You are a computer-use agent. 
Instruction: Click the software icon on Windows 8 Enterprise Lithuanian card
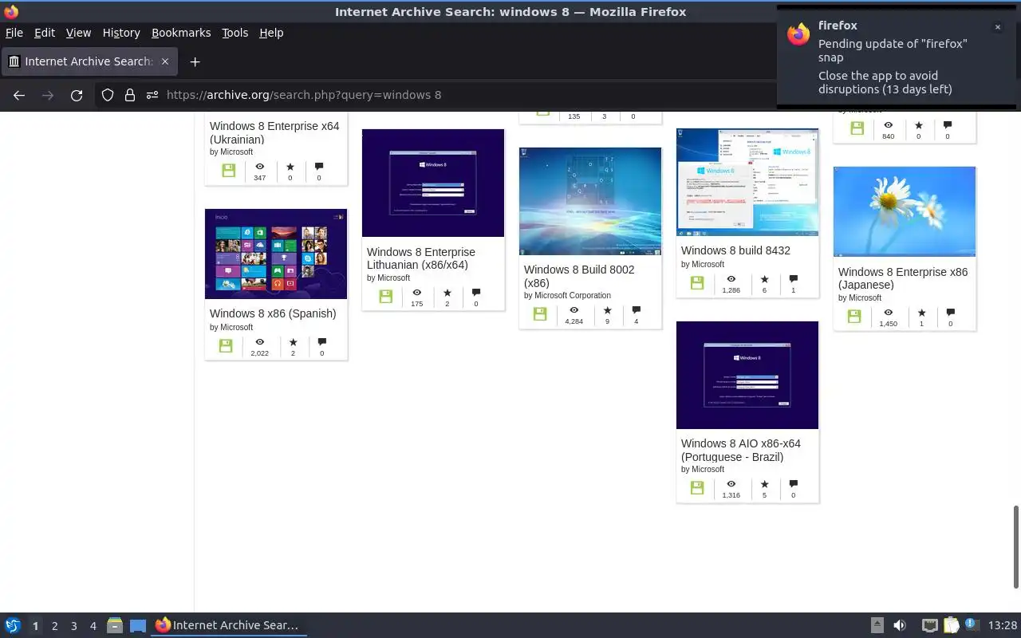click(386, 297)
